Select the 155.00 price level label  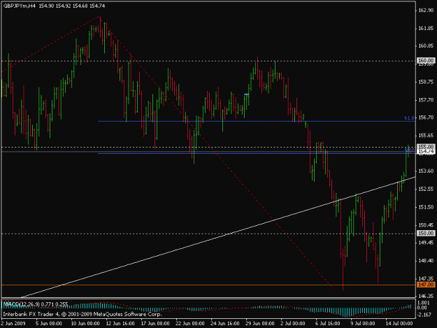[426, 147]
